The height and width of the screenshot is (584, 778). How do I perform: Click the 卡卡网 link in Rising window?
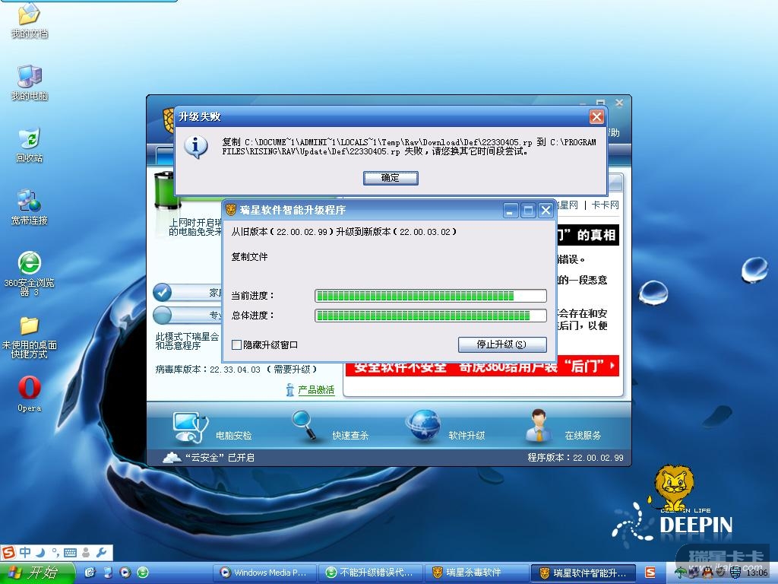point(605,205)
